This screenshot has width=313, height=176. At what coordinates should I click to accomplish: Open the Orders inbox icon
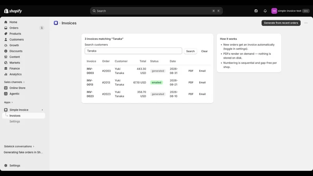point(6,28)
